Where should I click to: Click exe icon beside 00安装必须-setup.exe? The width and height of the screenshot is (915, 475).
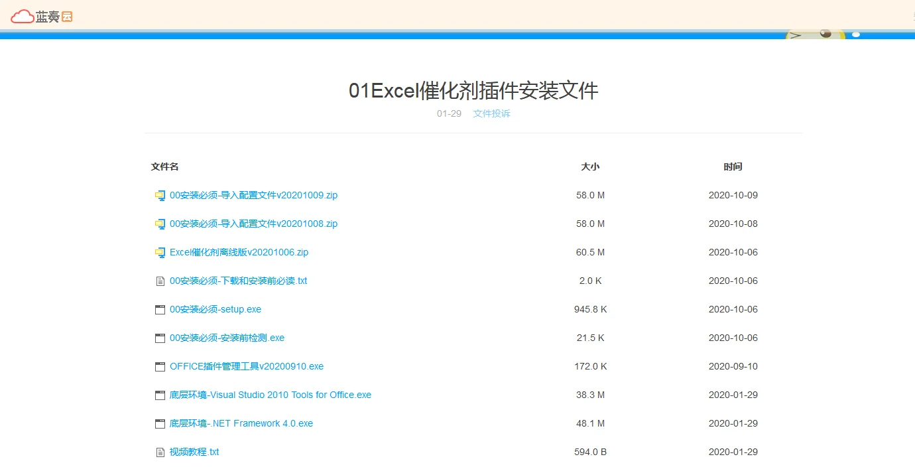(x=160, y=310)
